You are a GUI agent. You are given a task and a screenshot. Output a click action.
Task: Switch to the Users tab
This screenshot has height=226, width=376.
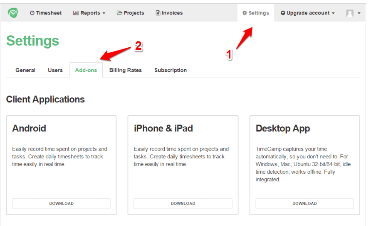click(x=55, y=70)
